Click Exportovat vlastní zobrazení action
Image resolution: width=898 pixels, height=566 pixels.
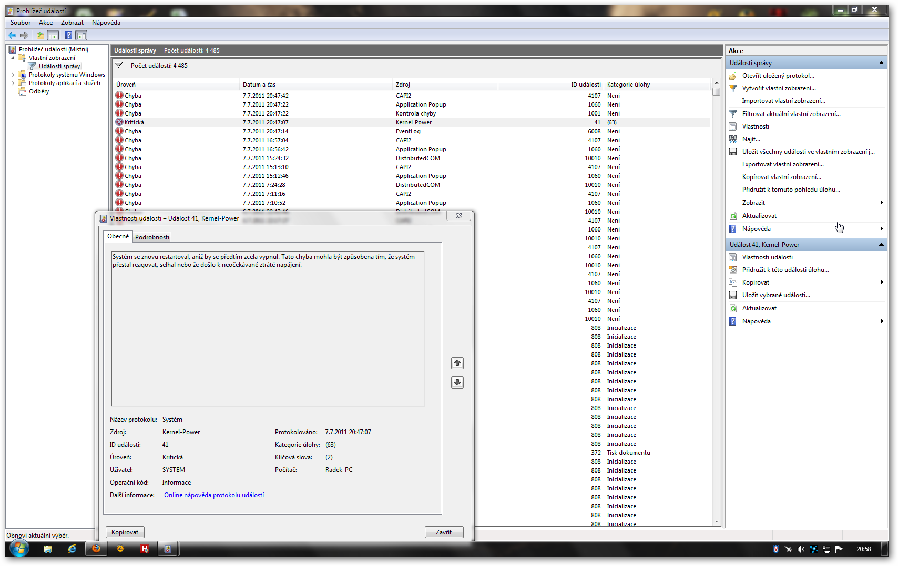point(783,164)
